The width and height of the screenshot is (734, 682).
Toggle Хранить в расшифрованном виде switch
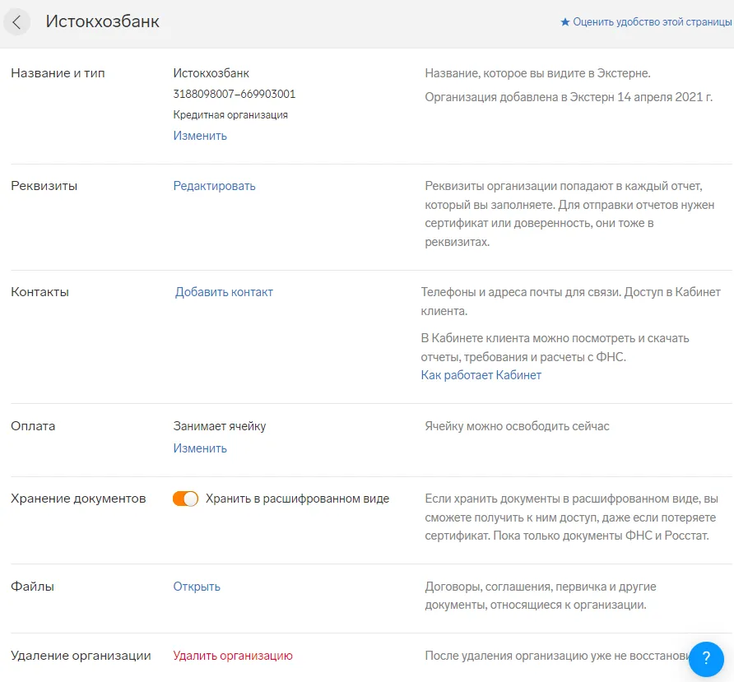tap(185, 499)
